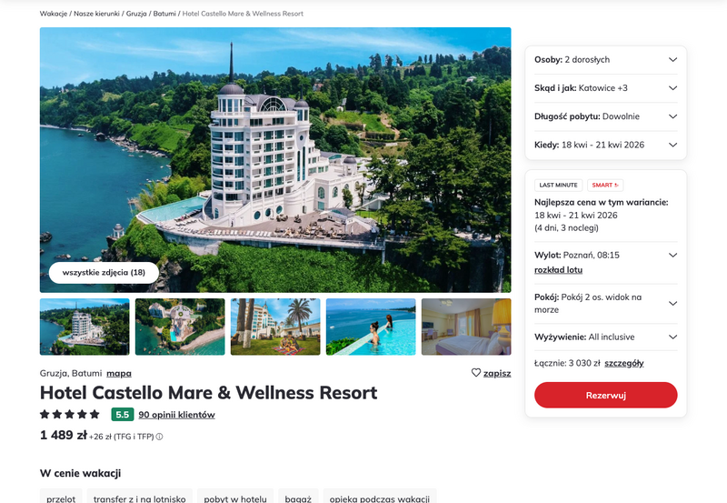Select the infinity pool thumbnail photo
Viewport: 727px width, 503px height.
[x=371, y=327]
